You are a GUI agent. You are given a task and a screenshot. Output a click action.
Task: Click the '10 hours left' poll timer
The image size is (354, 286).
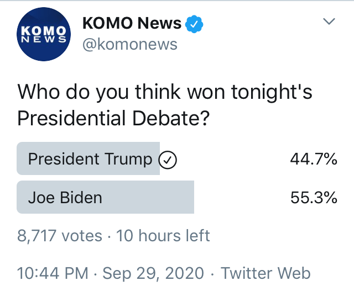pos(163,236)
